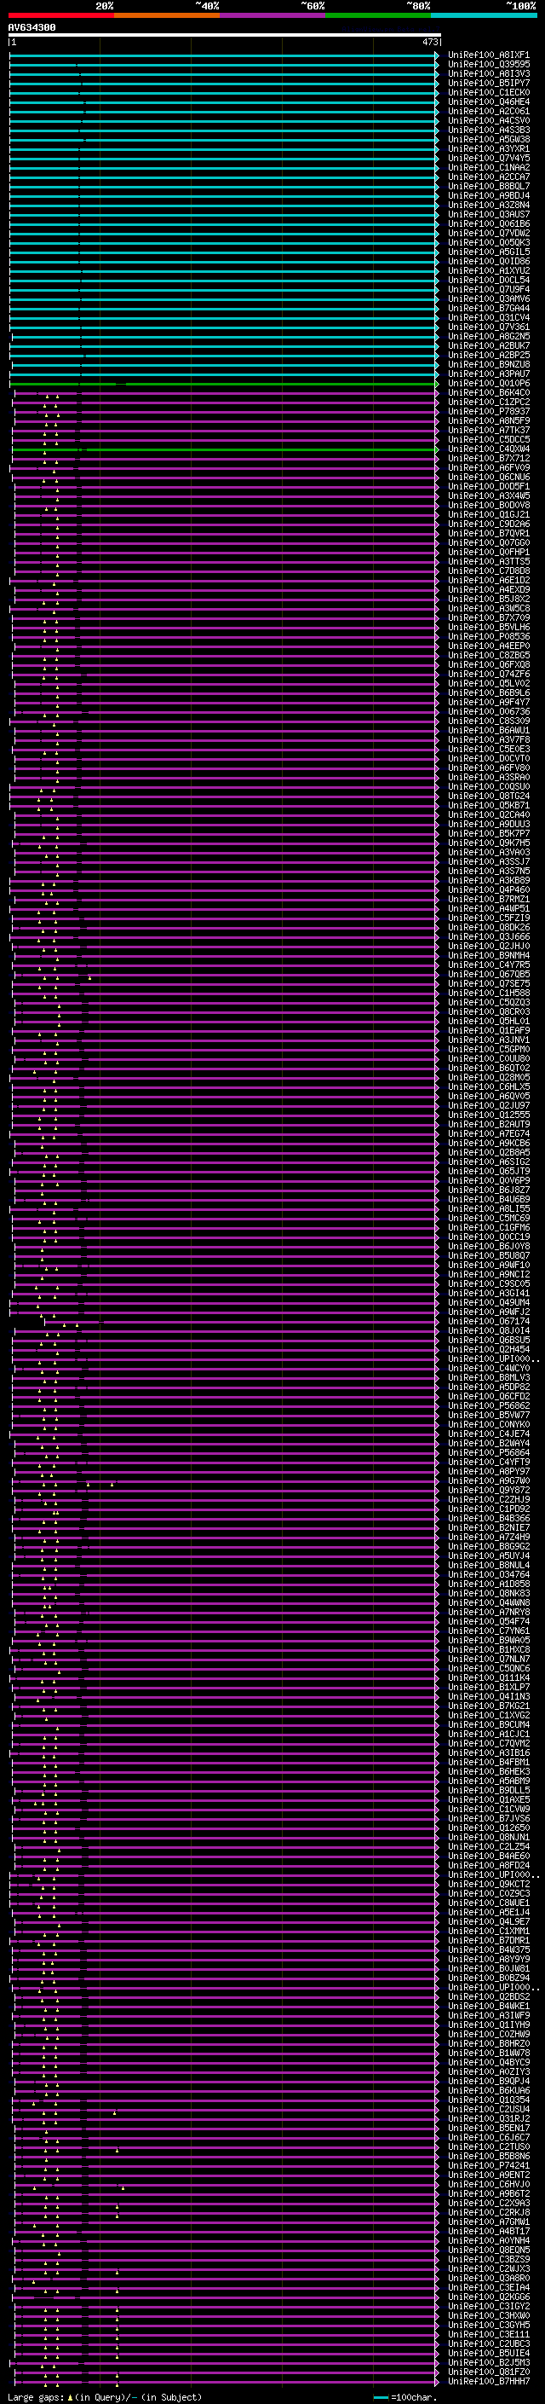Select the UniRef100_C4QXW4 label

[488, 449]
